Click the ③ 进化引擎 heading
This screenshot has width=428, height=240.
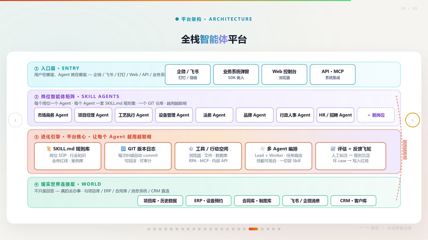(93, 137)
